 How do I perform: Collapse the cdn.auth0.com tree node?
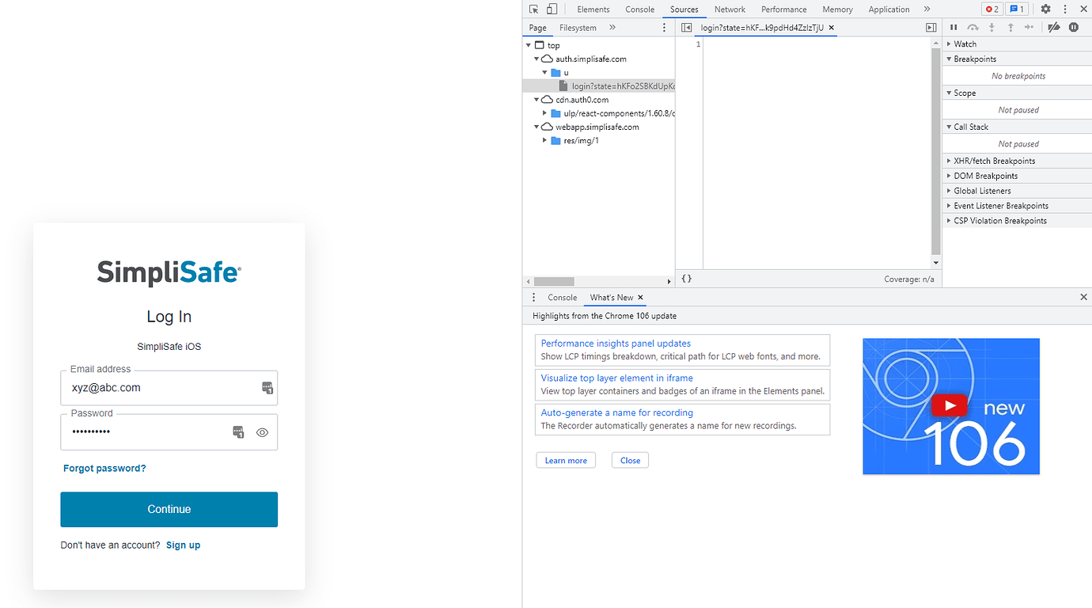tap(537, 100)
